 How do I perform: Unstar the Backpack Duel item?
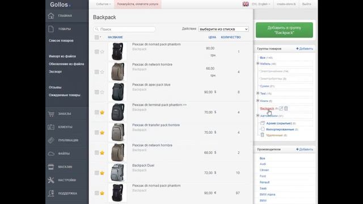point(102,173)
